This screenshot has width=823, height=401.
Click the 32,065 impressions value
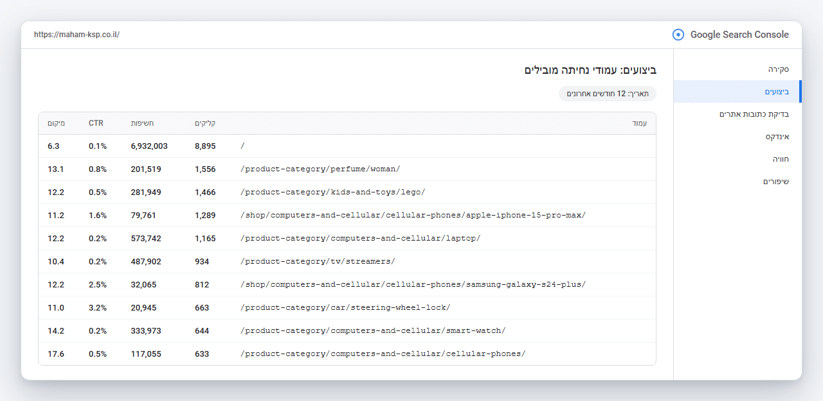pyautogui.click(x=143, y=285)
